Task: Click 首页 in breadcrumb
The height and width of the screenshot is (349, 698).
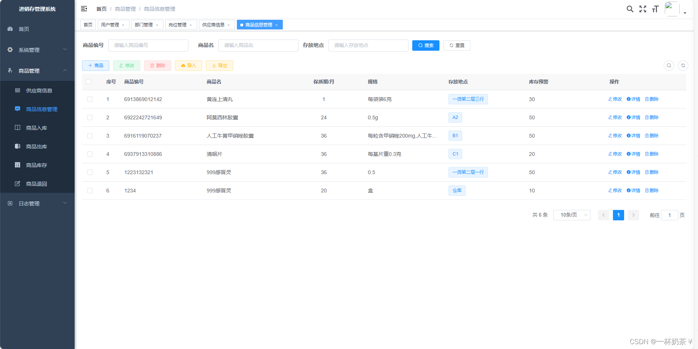Action: (x=101, y=9)
